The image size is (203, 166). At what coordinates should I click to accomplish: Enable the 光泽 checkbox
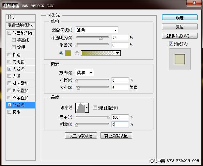click(9, 76)
